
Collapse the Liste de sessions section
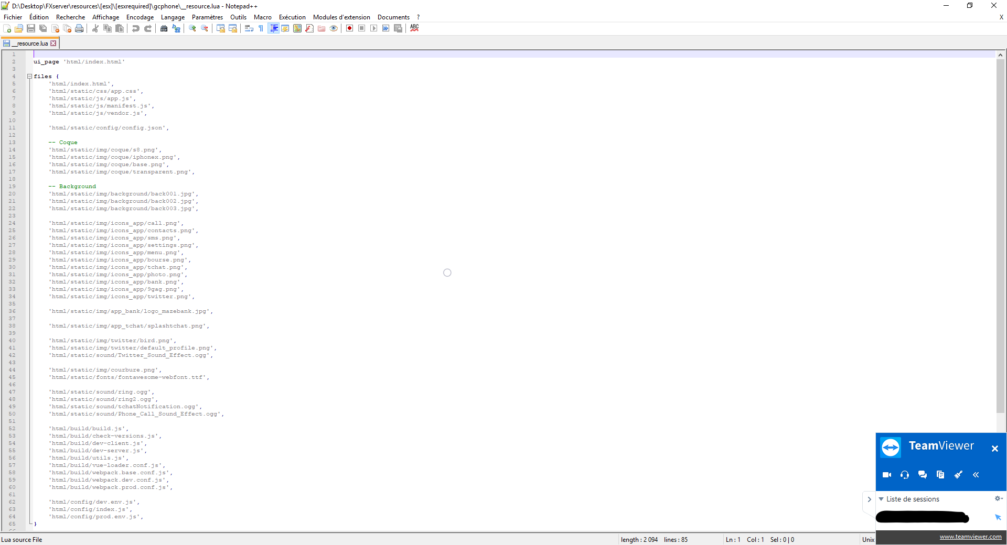coord(881,499)
